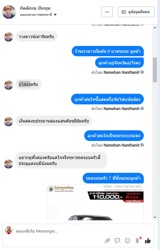The image size is (160, 250).
Task: Click the scrollbar down arrow
Action: click(155, 217)
